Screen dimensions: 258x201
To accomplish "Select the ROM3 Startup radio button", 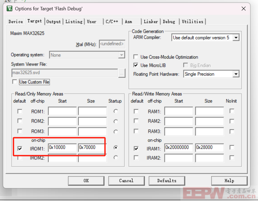I will tap(116, 132).
